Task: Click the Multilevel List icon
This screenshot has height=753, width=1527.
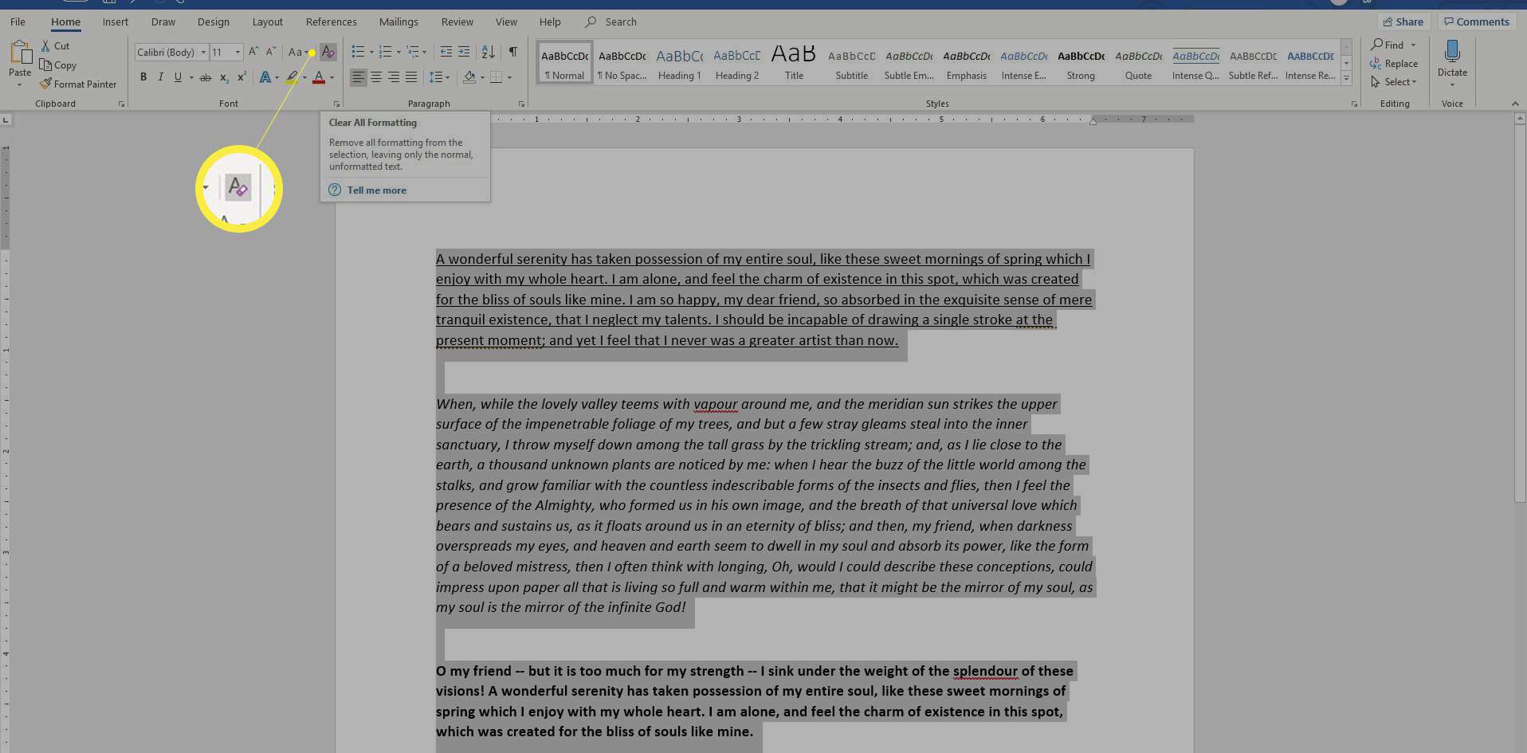Action: pos(413,52)
